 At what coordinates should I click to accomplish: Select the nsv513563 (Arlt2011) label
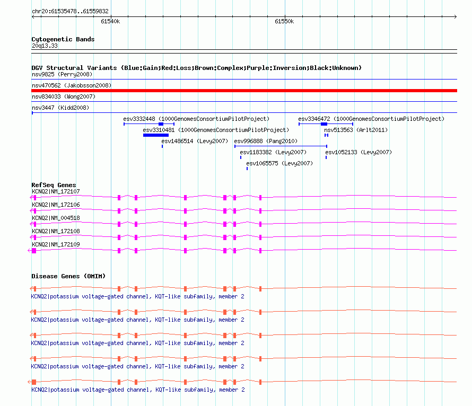356,130
